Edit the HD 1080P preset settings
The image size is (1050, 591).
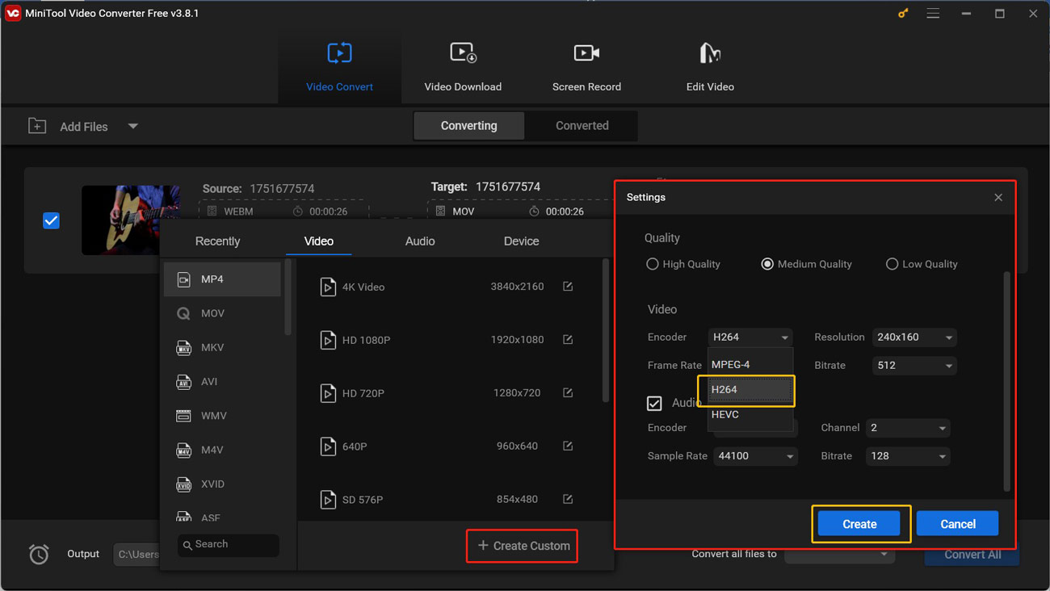568,340
